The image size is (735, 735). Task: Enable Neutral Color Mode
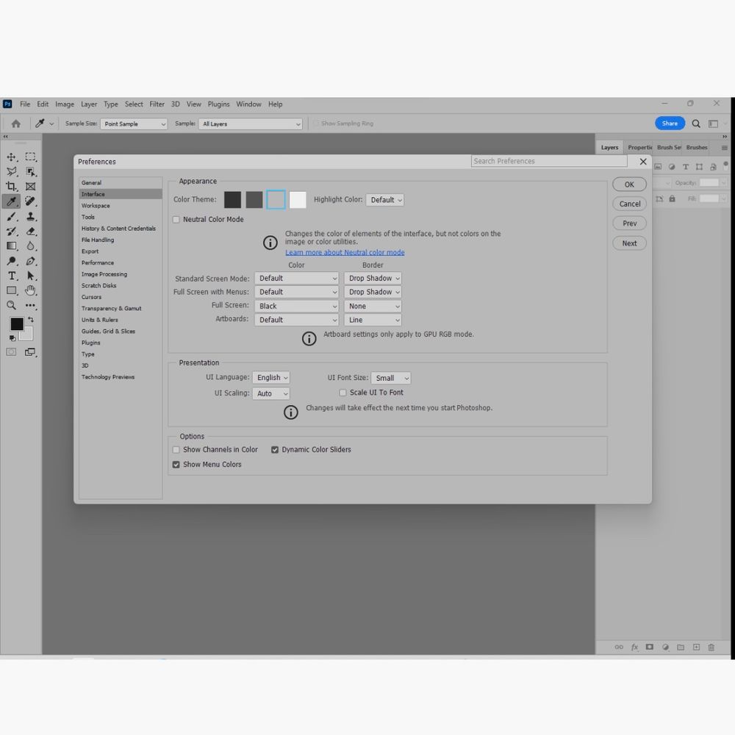(x=176, y=219)
